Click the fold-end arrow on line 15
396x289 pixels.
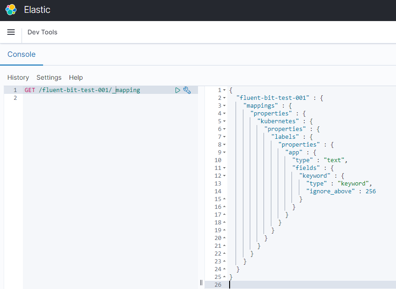tap(224, 199)
